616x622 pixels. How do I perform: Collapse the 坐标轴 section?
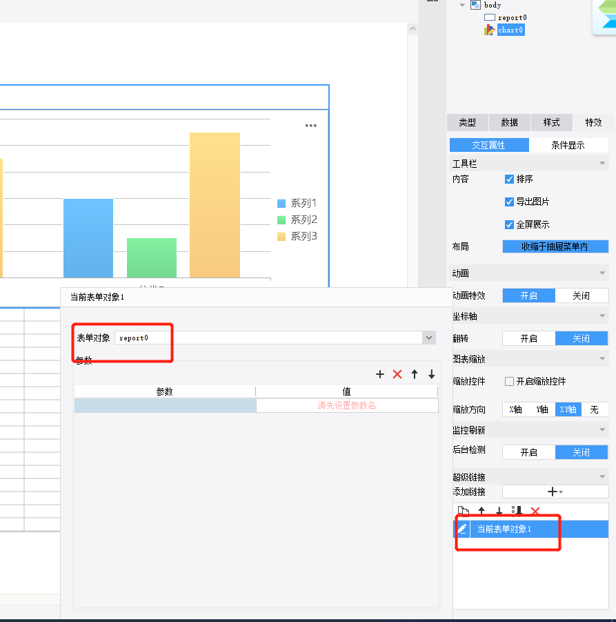(x=602, y=316)
